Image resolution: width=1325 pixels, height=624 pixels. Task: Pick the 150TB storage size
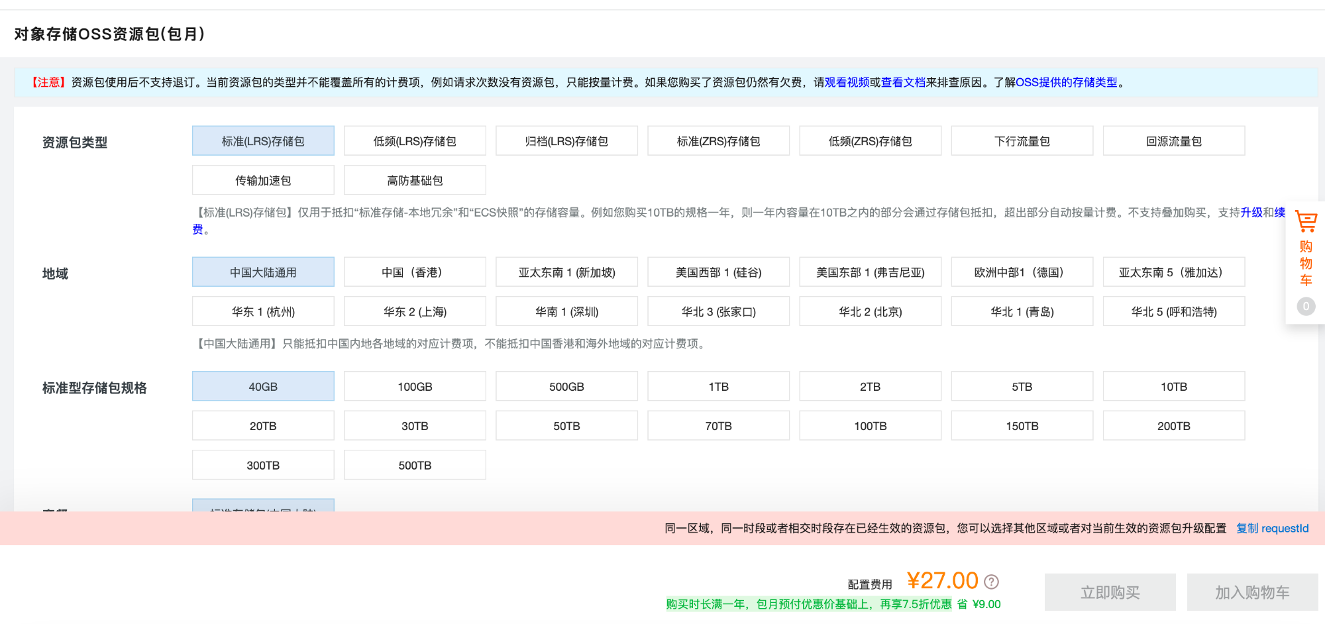1022,425
